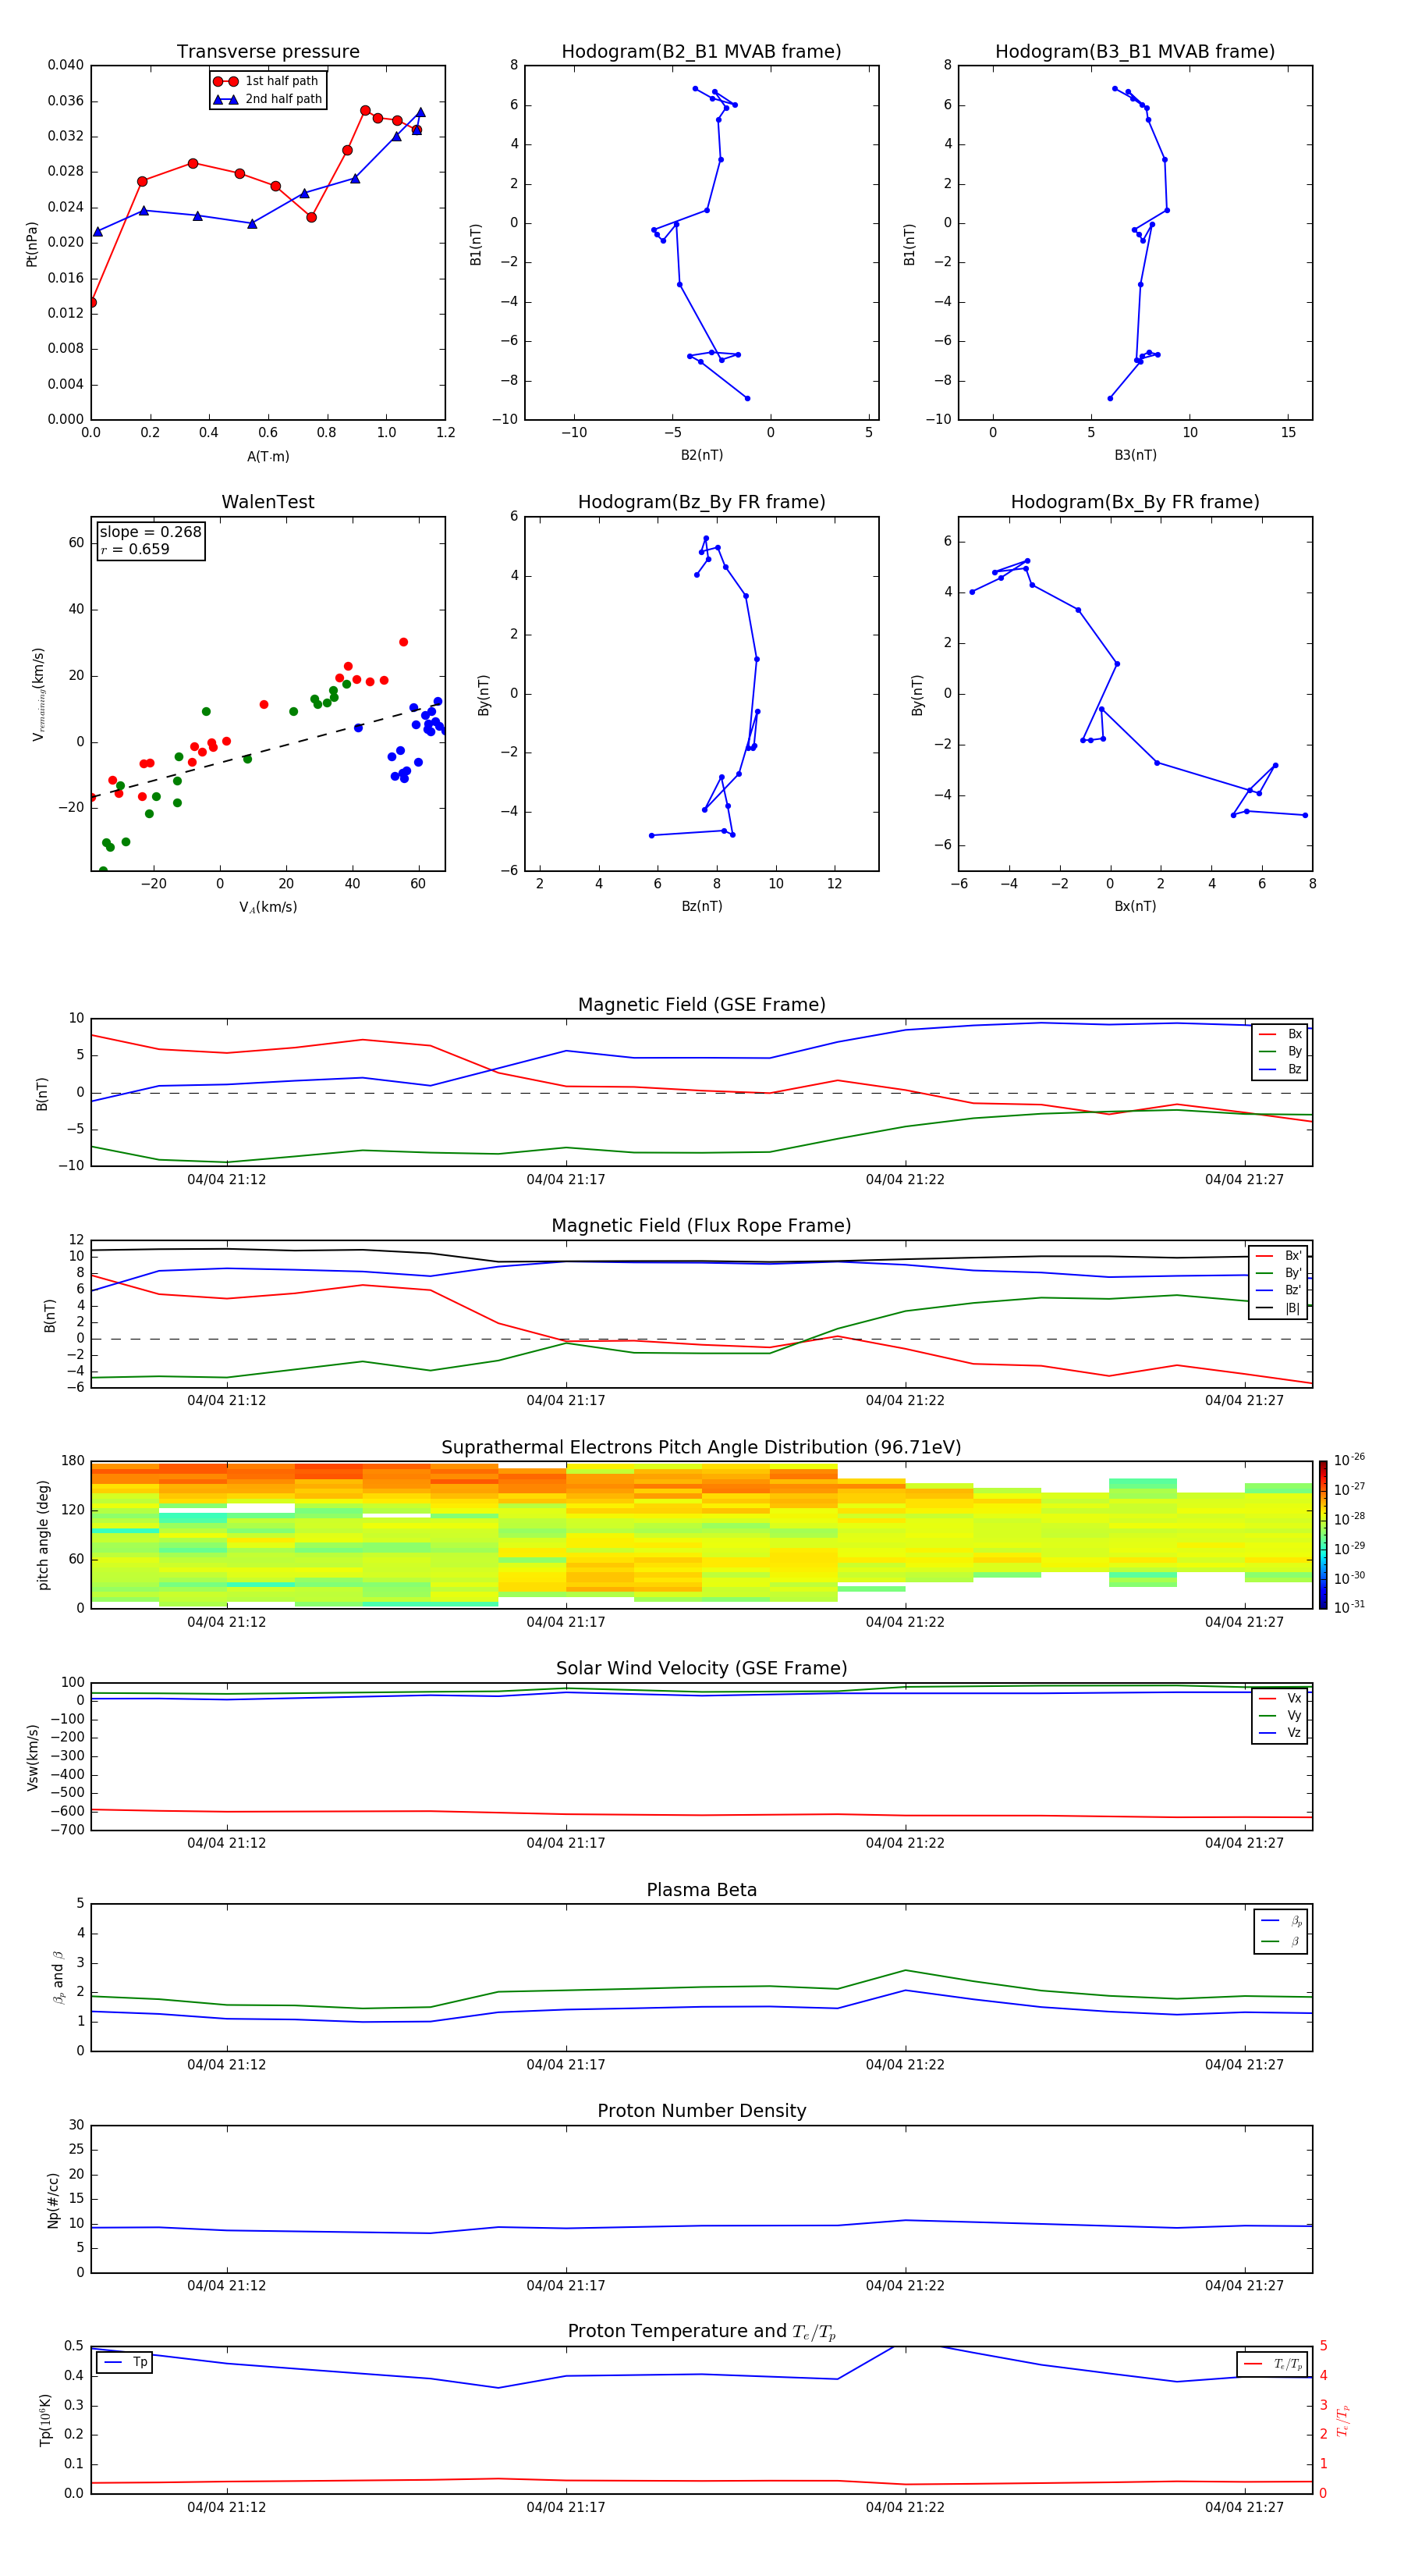Click the 'Np(#/cc)' axis label
Image resolution: width=1404 pixels, height=2576 pixels.
point(53,2199)
